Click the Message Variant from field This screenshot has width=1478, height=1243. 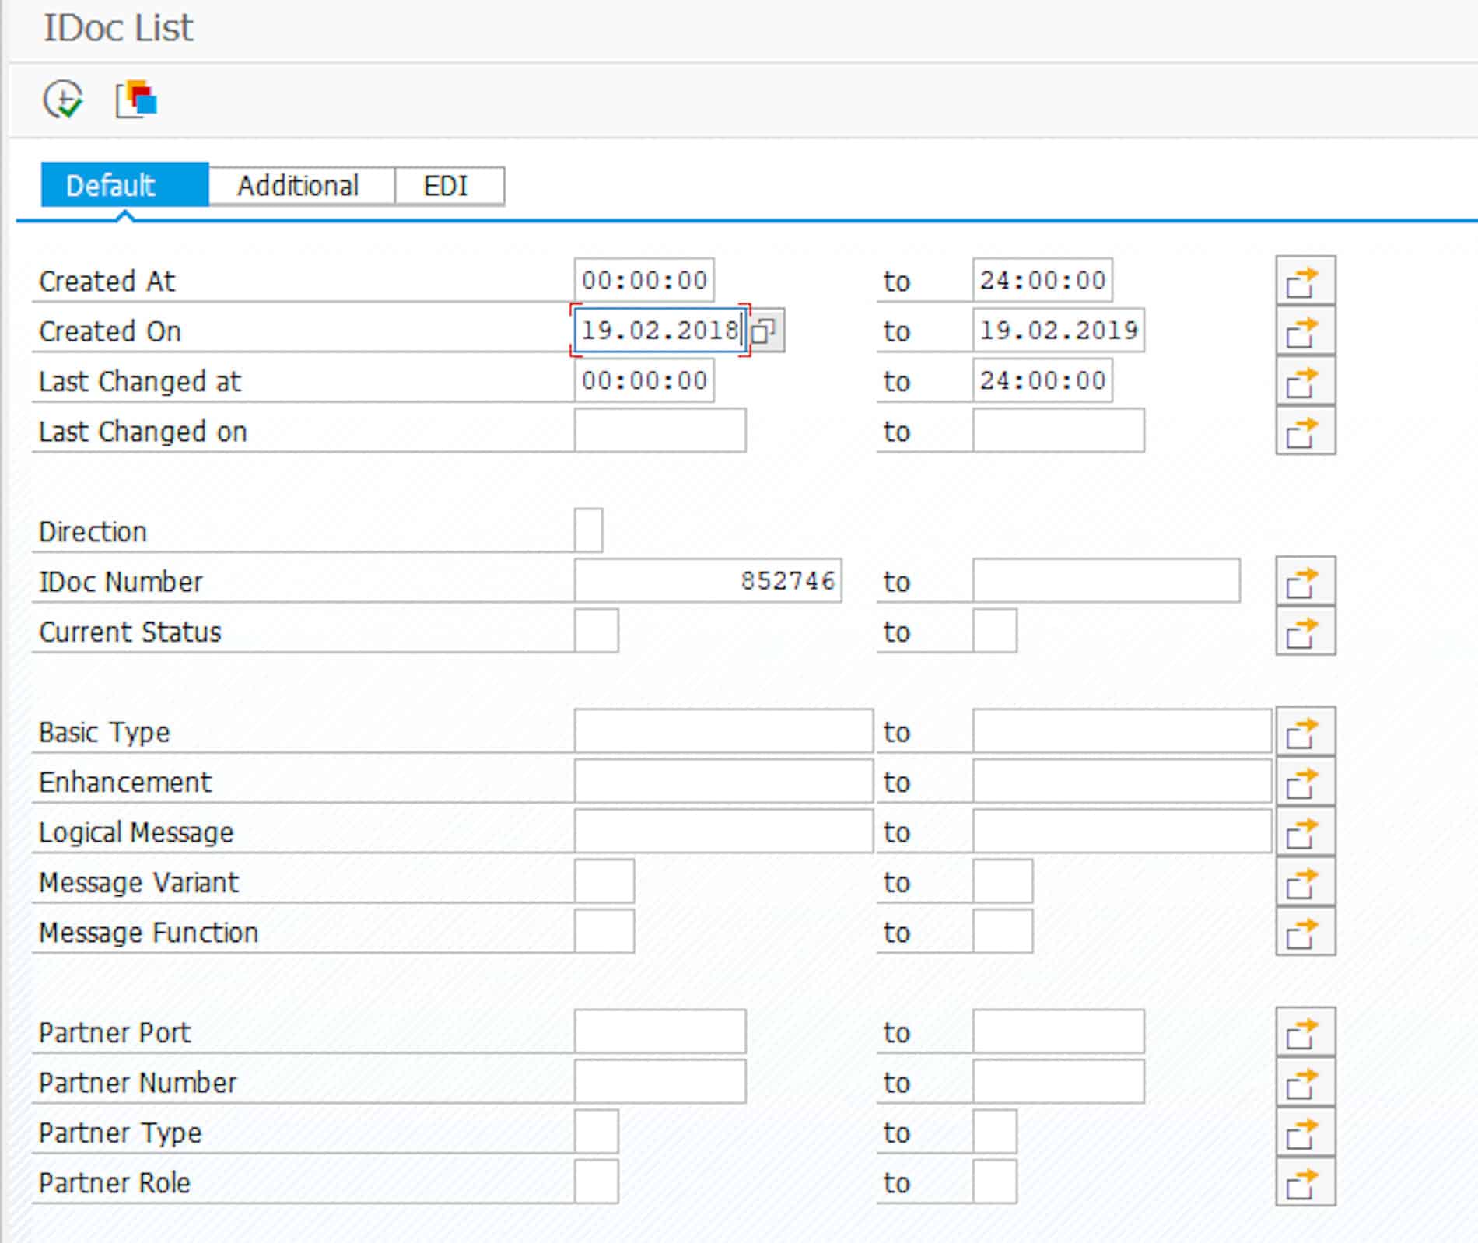pos(604,882)
